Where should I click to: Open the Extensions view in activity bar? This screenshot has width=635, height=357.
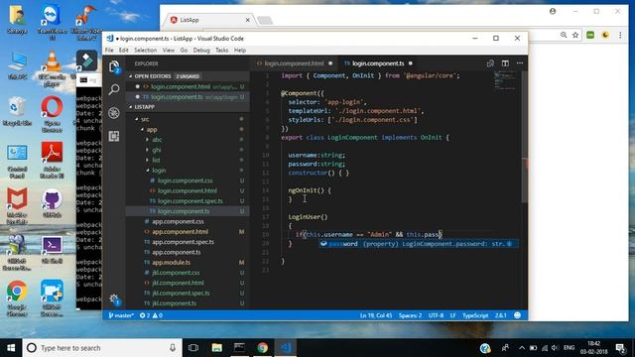[114, 136]
